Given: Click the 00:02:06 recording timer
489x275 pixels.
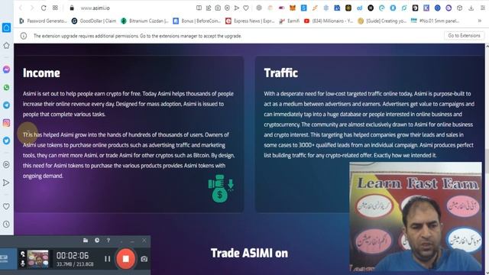Looking at the screenshot, I should tap(73, 256).
